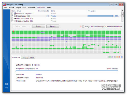Image resolution: width=127 pixels, height=95 pixels.
Task: Select the Analisi status text
Action: click(53, 16)
